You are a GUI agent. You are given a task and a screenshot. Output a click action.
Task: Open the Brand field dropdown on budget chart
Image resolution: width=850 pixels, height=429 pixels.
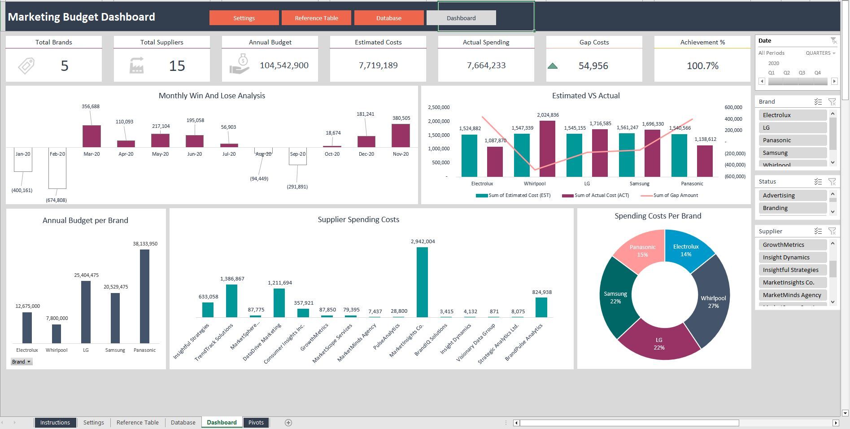(22, 362)
